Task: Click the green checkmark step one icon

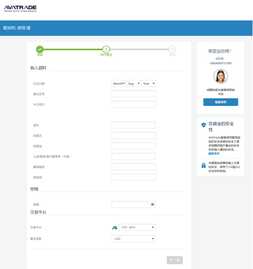Action: 40,49
